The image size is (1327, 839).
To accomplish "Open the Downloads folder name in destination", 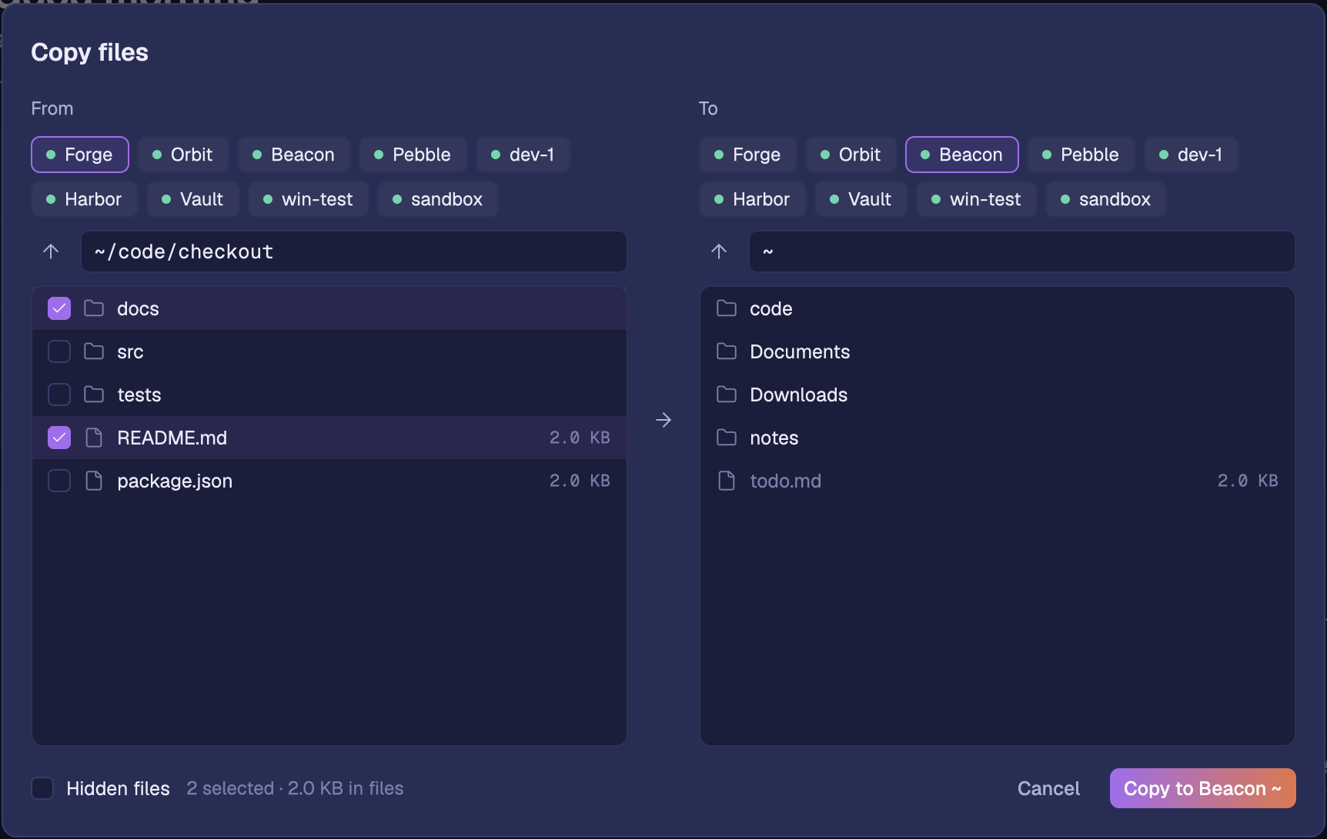I will [798, 395].
